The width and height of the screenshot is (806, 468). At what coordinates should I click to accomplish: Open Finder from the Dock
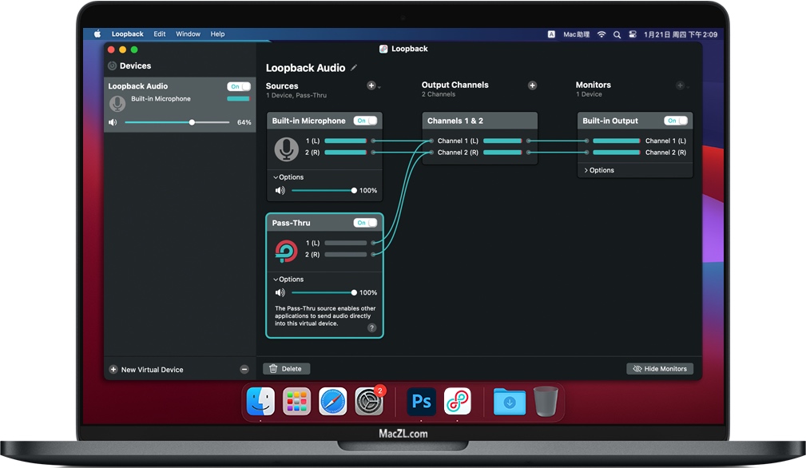point(260,401)
